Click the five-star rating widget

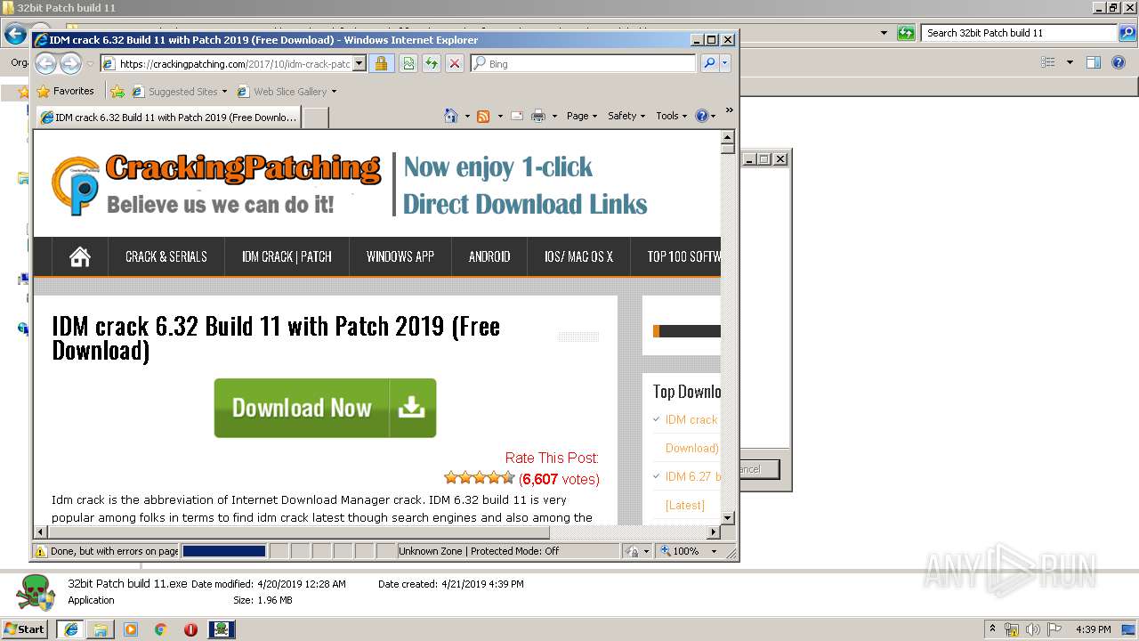[479, 478]
